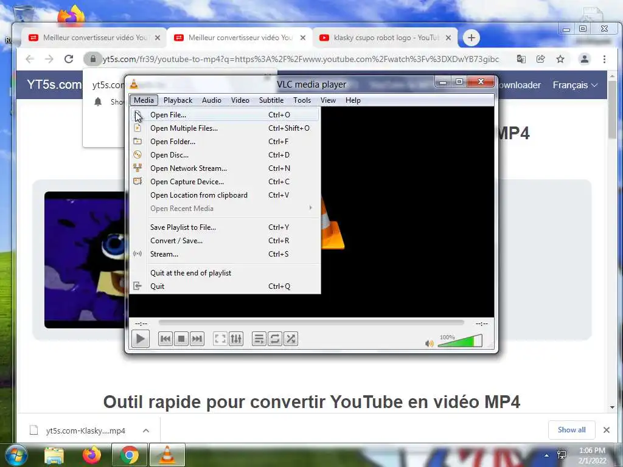This screenshot has width=623, height=467.
Task: Choose Quit from Media menu
Action: [x=224, y=286]
